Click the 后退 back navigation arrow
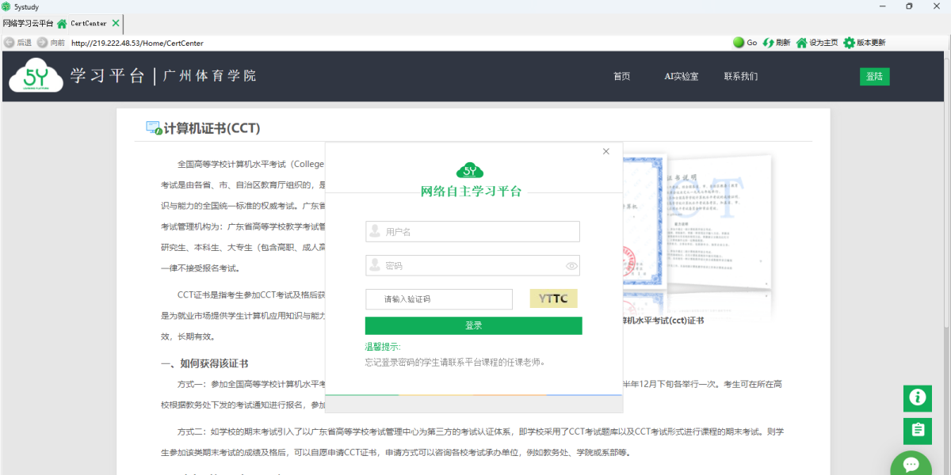The image size is (951, 475). 11,43
